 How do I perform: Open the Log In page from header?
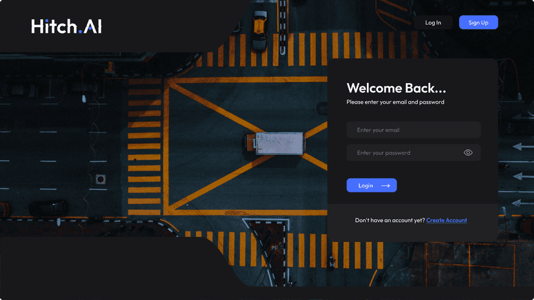(x=433, y=23)
